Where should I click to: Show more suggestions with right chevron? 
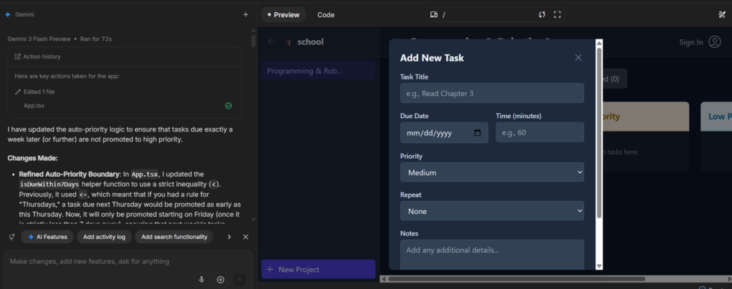point(229,237)
